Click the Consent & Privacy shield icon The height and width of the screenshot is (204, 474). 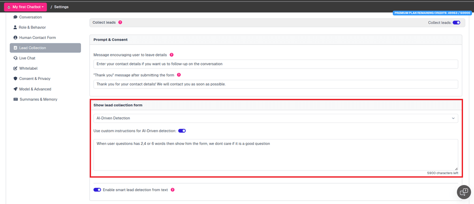point(15,79)
